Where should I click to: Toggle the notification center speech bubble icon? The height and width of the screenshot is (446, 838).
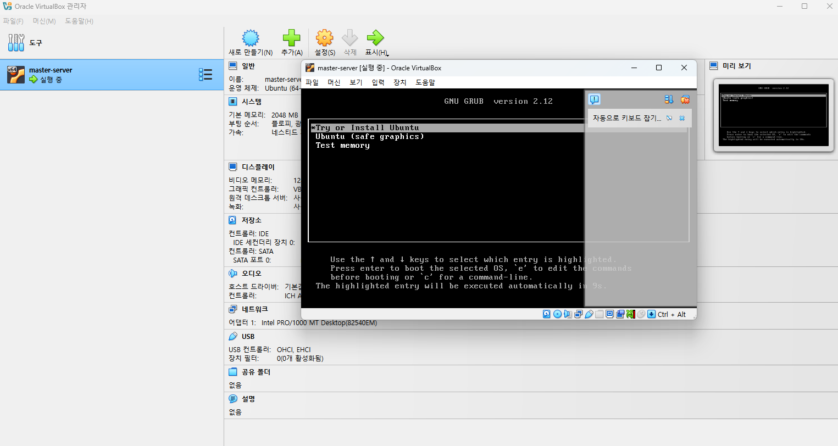coord(594,99)
